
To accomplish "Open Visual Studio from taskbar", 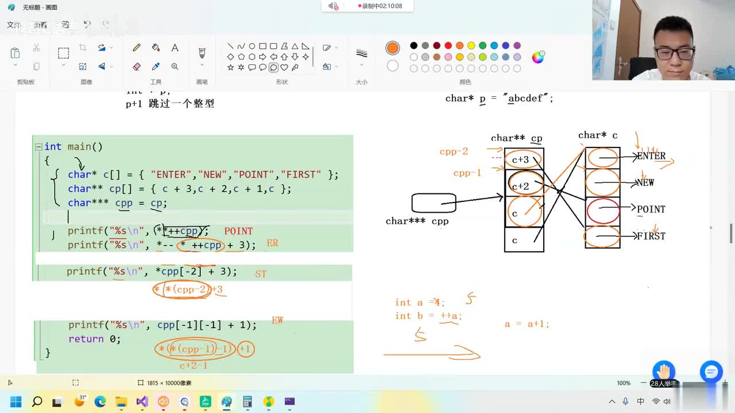I will click(x=142, y=402).
